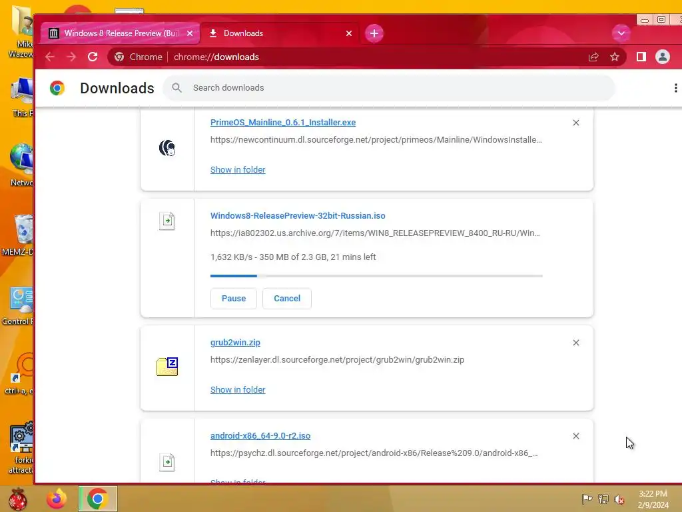Open the Recycle Bin desktop icon

tap(23, 229)
